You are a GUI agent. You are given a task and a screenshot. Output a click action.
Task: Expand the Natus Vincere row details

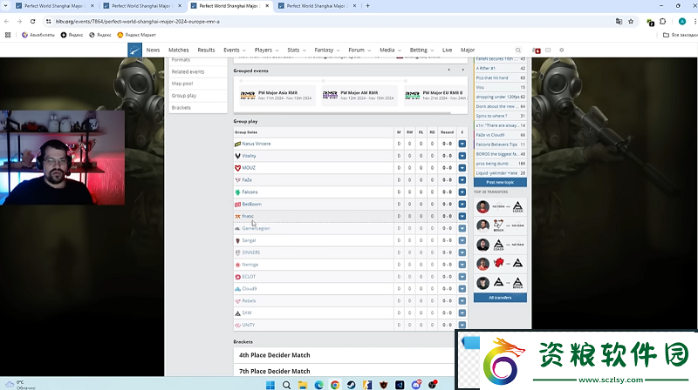[462, 144]
